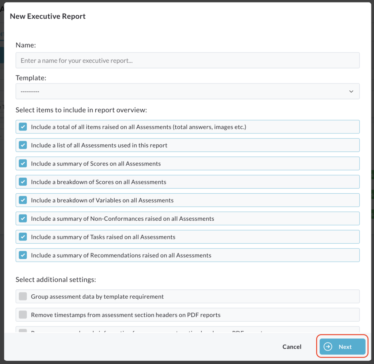Toggle 'Include a summary of Scores' checkbox

point(23,163)
